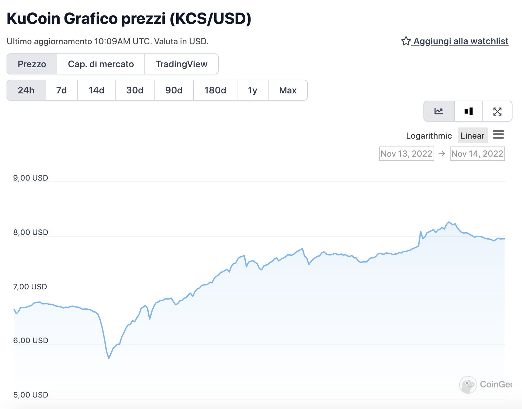
Task: Click the Nov 13, 2022 start date field
Action: point(406,154)
